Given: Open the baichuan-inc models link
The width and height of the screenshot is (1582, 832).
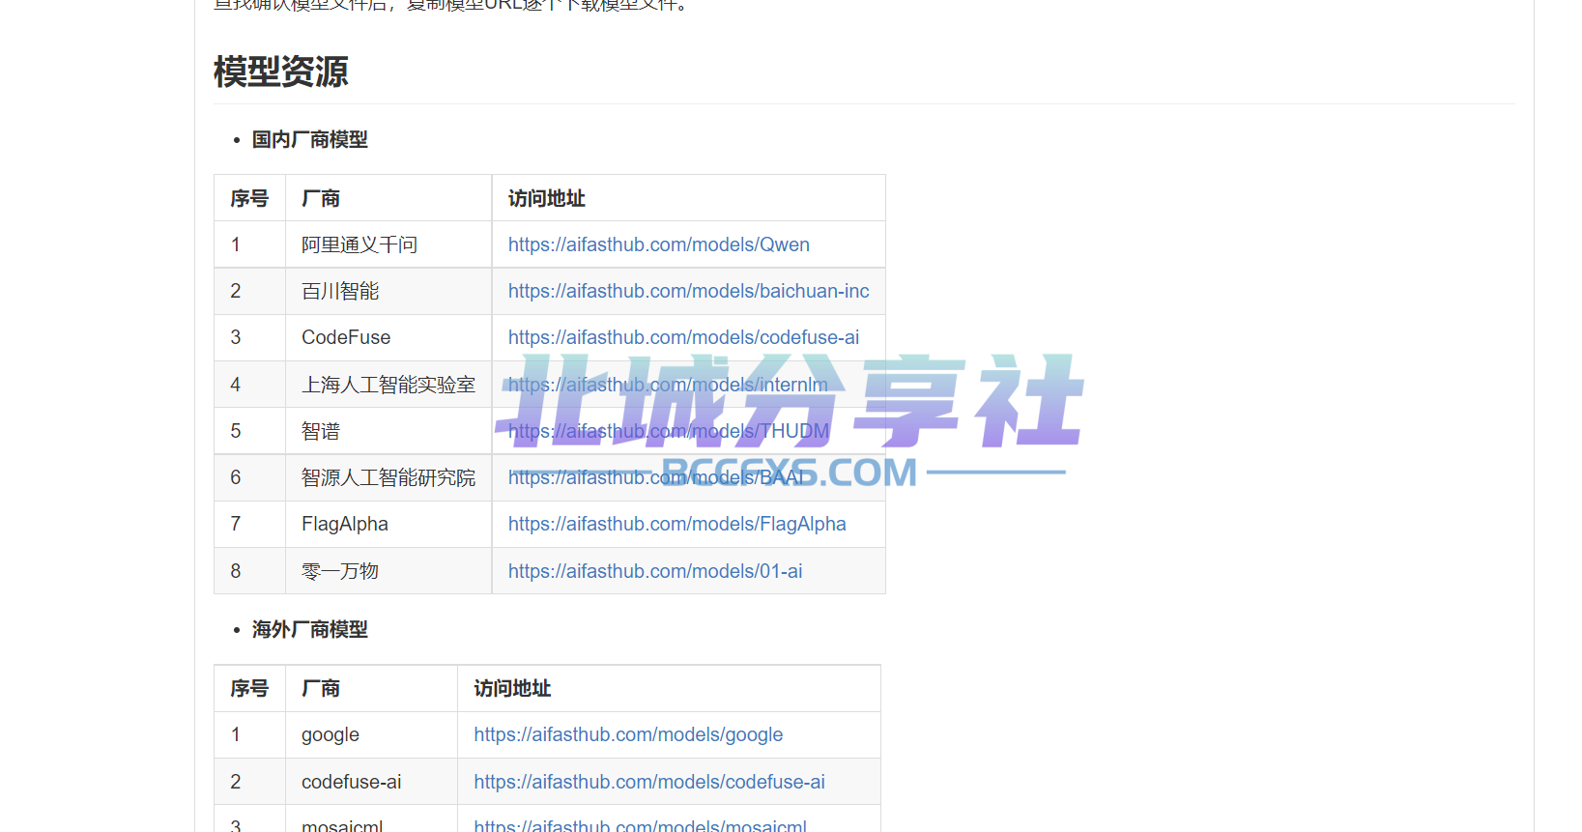Looking at the screenshot, I should click(688, 291).
